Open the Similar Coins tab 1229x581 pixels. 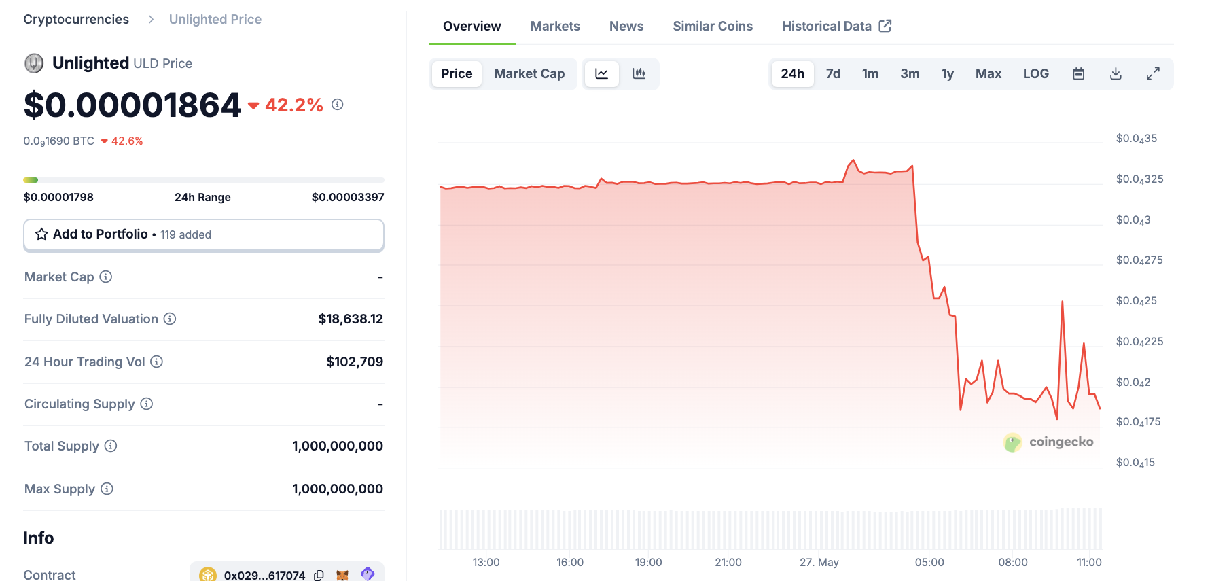pyautogui.click(x=713, y=26)
